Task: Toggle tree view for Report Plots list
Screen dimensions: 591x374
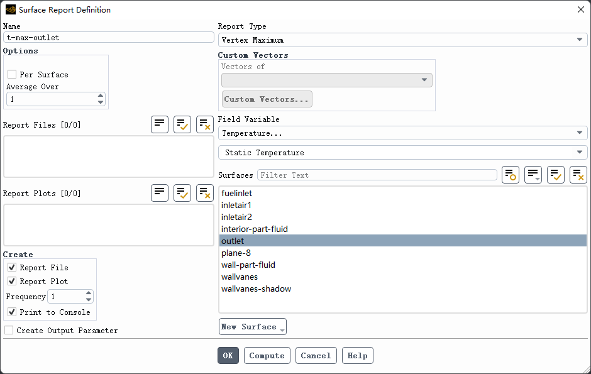Action: (160, 193)
